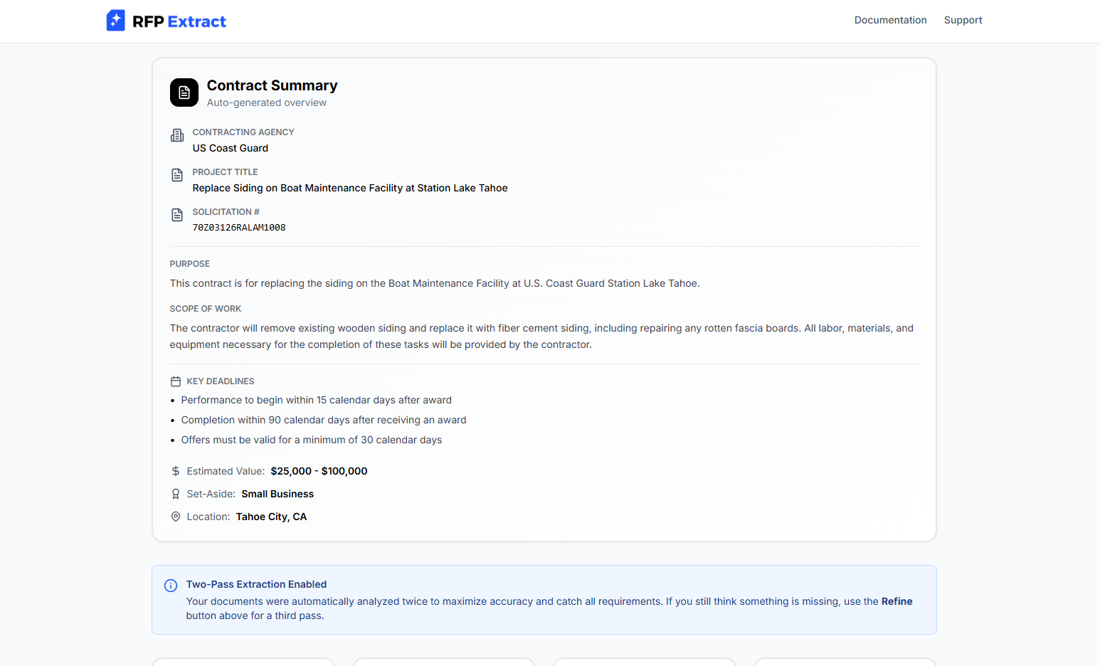Open the Documentation page

click(890, 20)
